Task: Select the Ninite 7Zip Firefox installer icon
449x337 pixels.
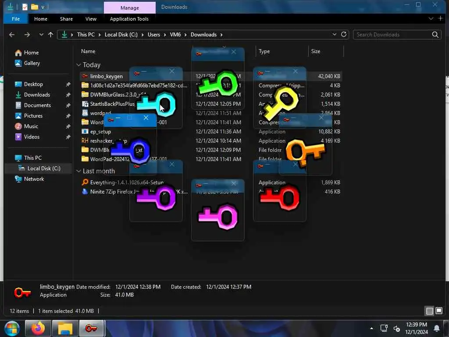Action: coord(85,192)
